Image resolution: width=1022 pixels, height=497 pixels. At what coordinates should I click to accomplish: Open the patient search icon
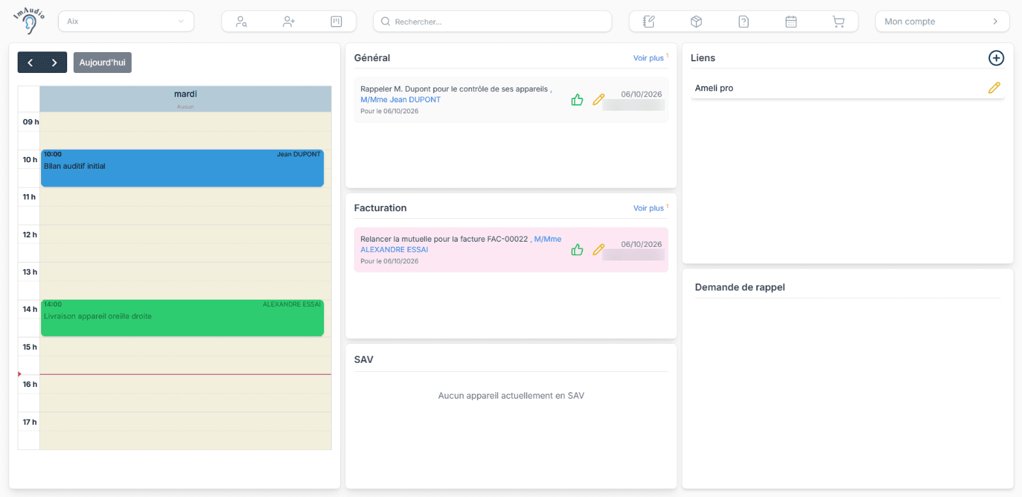point(242,21)
